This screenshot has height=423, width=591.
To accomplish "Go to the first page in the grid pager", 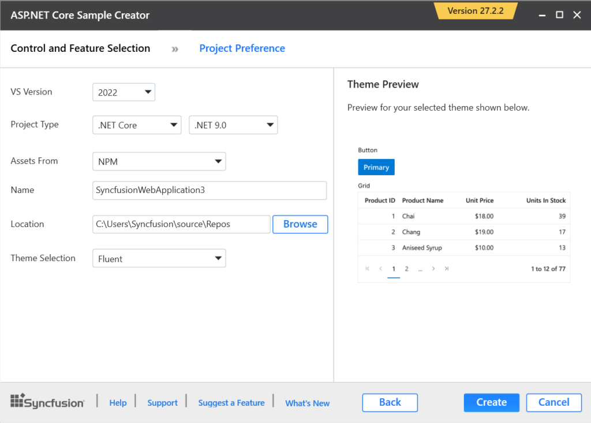I will pyautogui.click(x=367, y=269).
